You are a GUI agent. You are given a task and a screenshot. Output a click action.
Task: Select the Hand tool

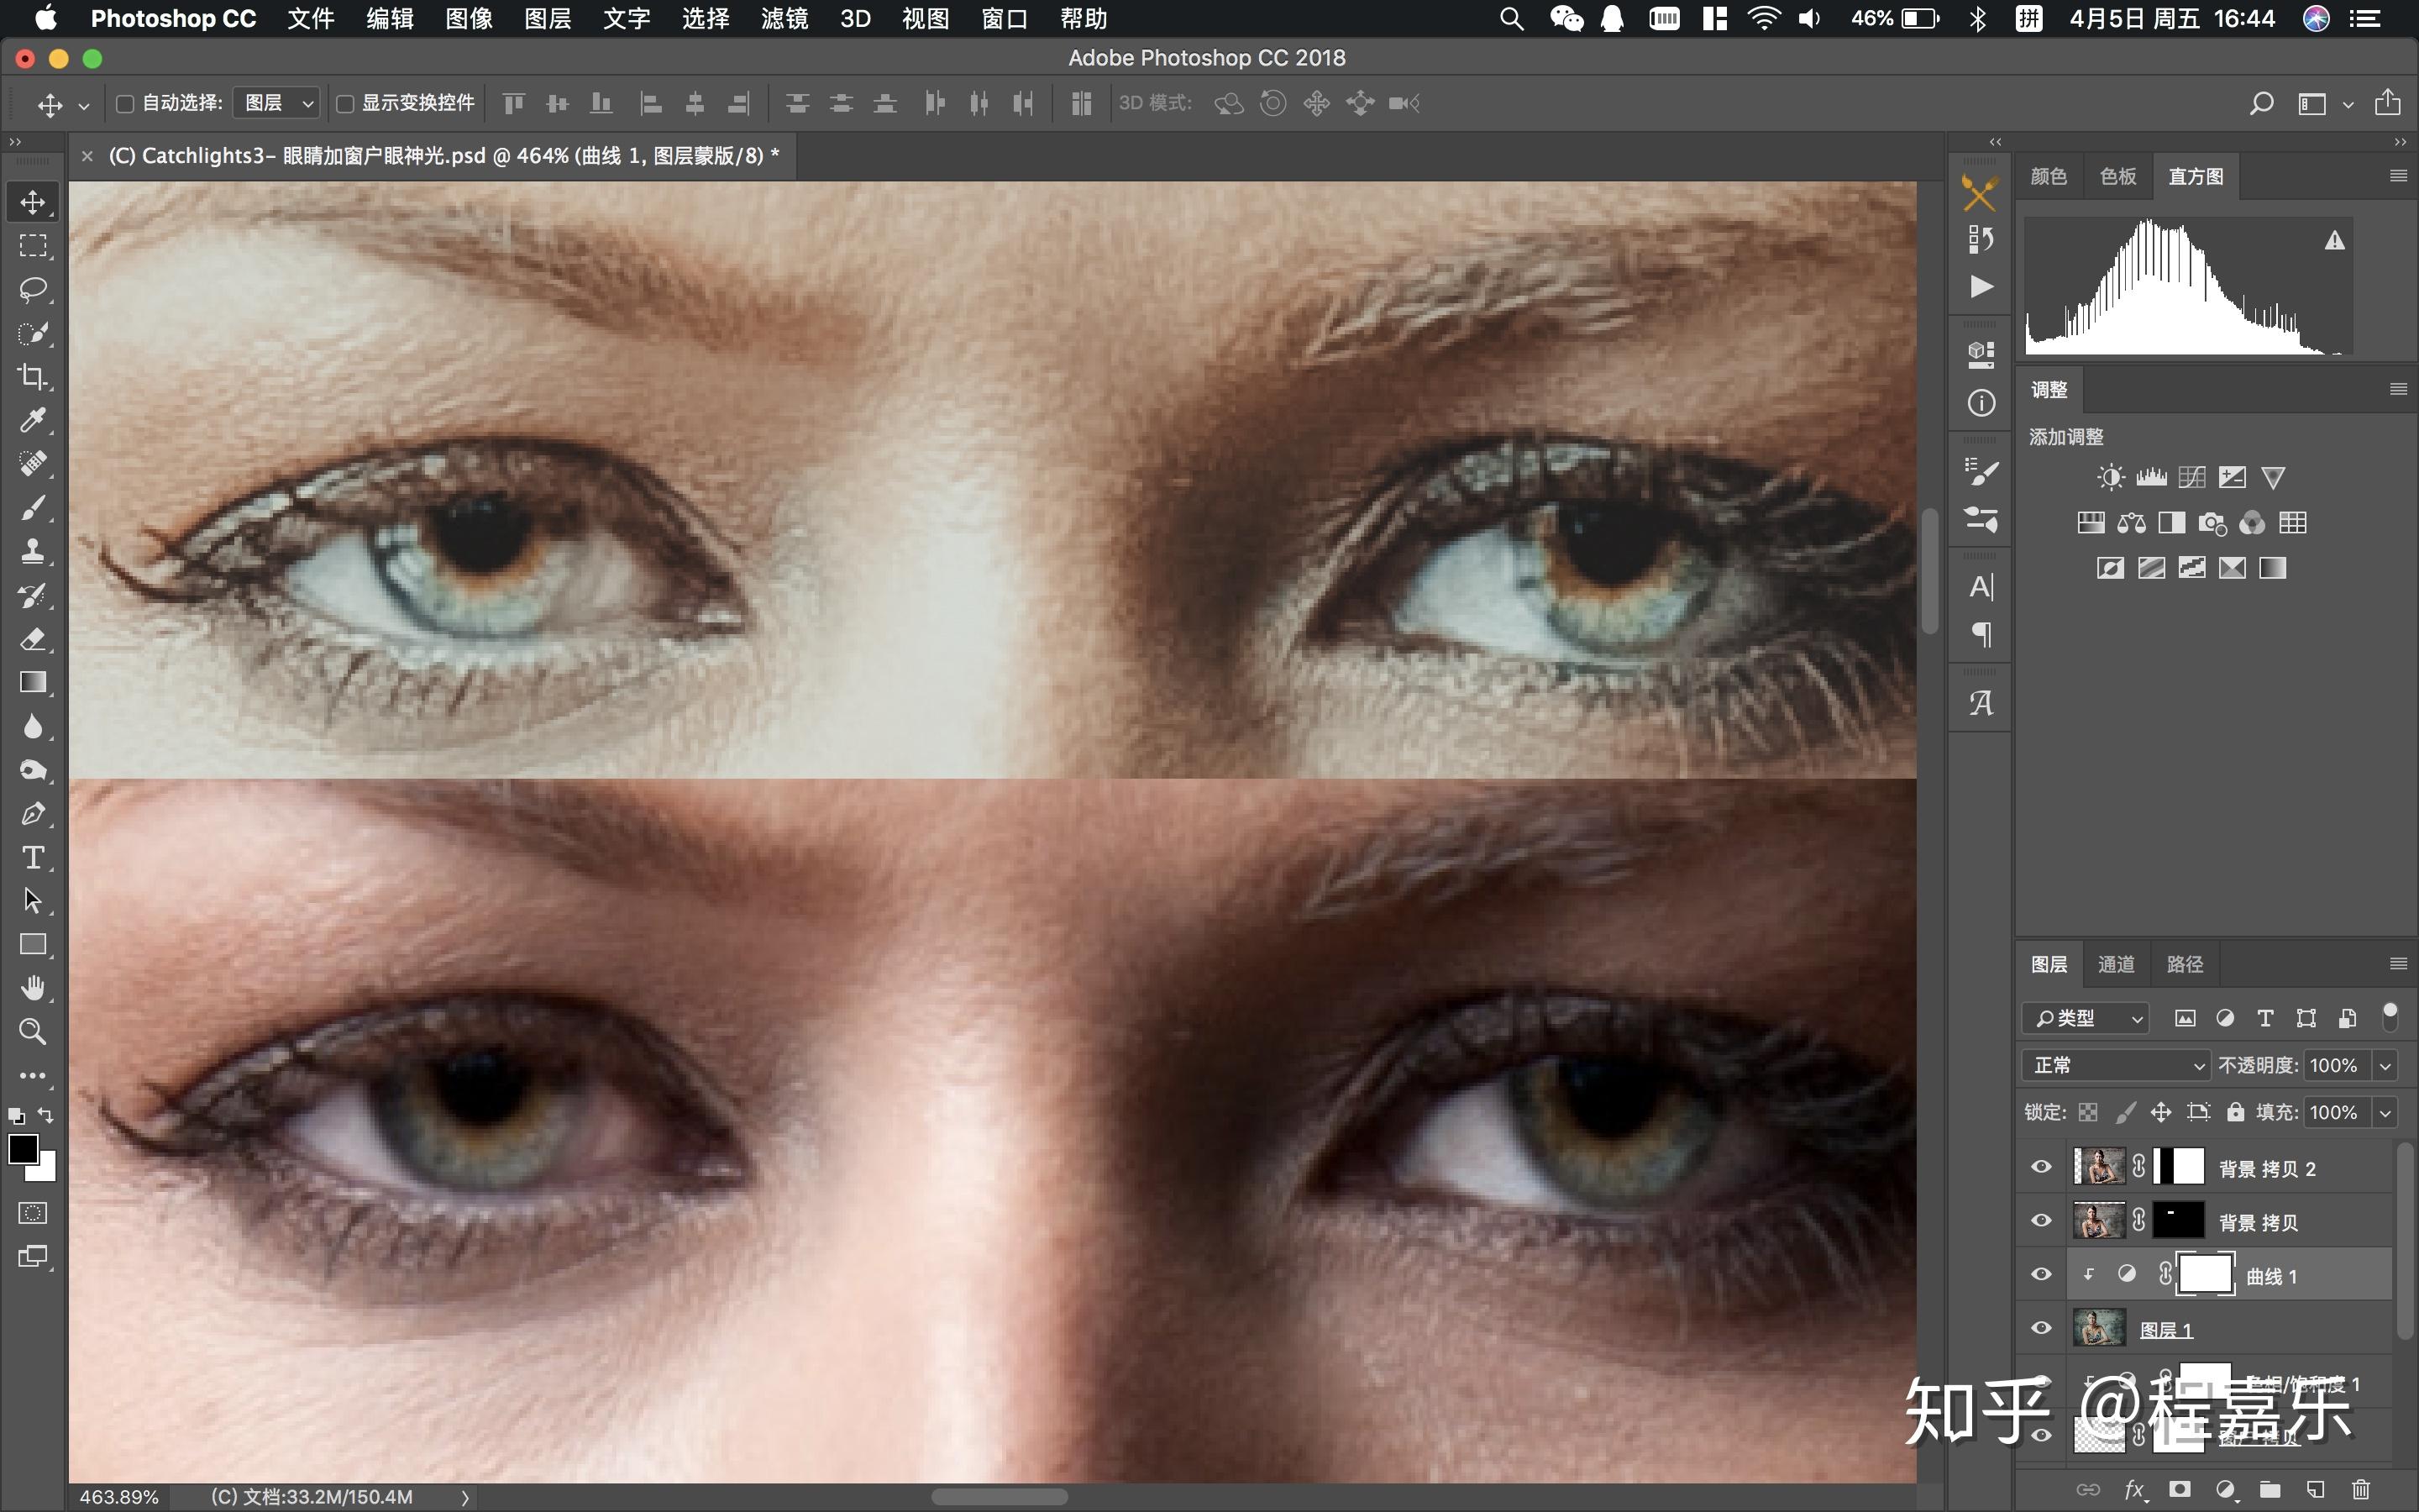(33, 988)
